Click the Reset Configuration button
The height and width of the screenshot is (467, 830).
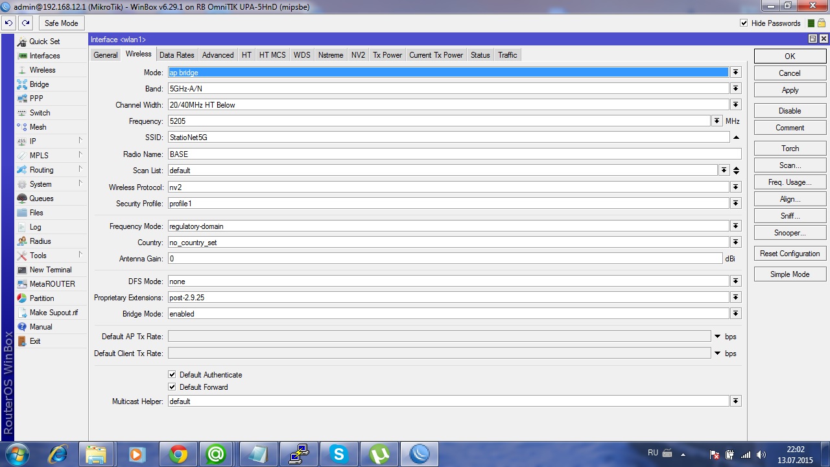click(790, 254)
